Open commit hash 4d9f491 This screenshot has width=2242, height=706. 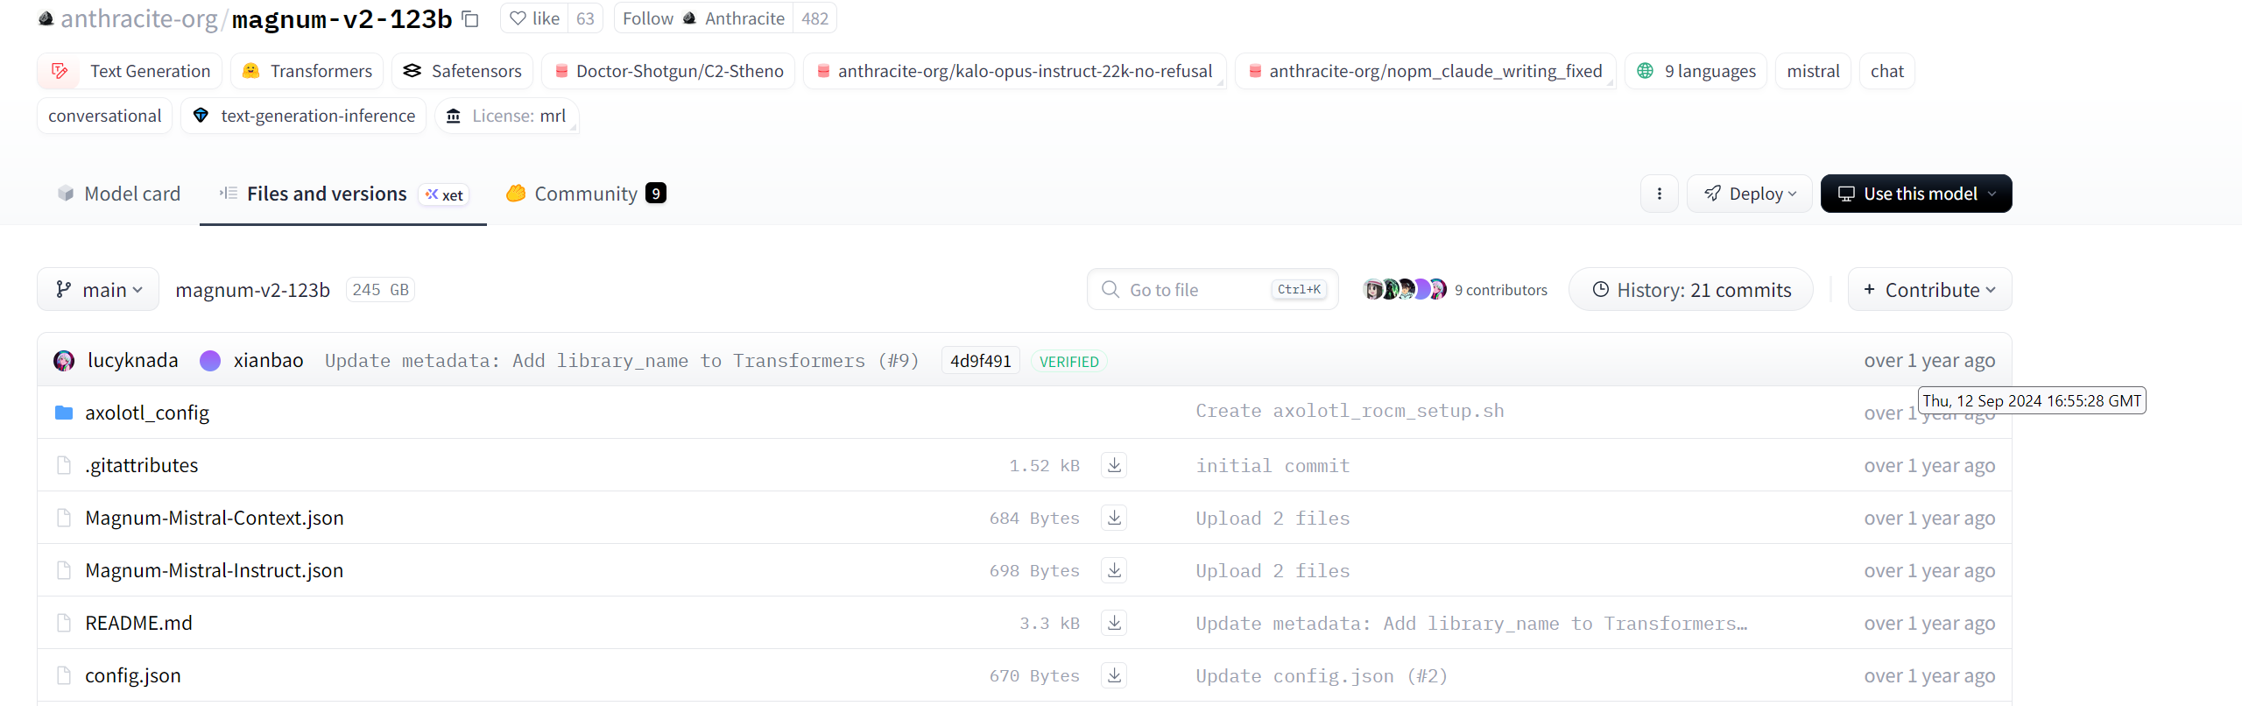pos(981,361)
